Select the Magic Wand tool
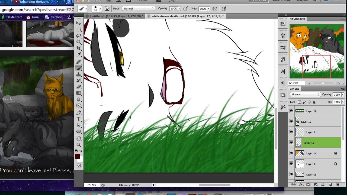Viewport: 347px width, 195px height. click(79, 42)
